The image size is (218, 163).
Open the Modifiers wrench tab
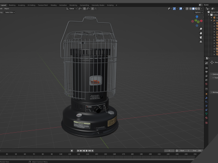[207, 98]
